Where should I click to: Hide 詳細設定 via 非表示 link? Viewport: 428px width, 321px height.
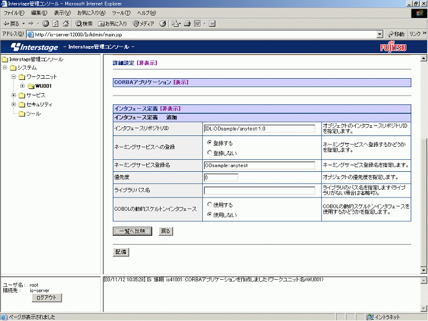pos(147,63)
